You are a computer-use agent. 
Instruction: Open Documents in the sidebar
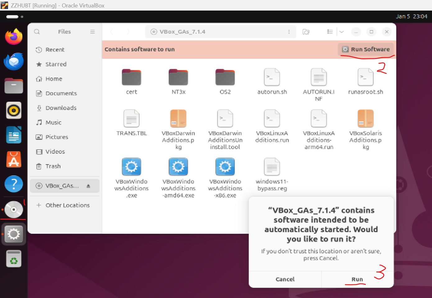pyautogui.click(x=65, y=93)
